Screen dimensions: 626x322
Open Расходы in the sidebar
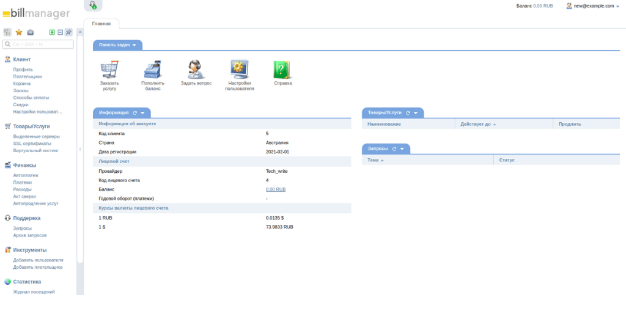23,189
